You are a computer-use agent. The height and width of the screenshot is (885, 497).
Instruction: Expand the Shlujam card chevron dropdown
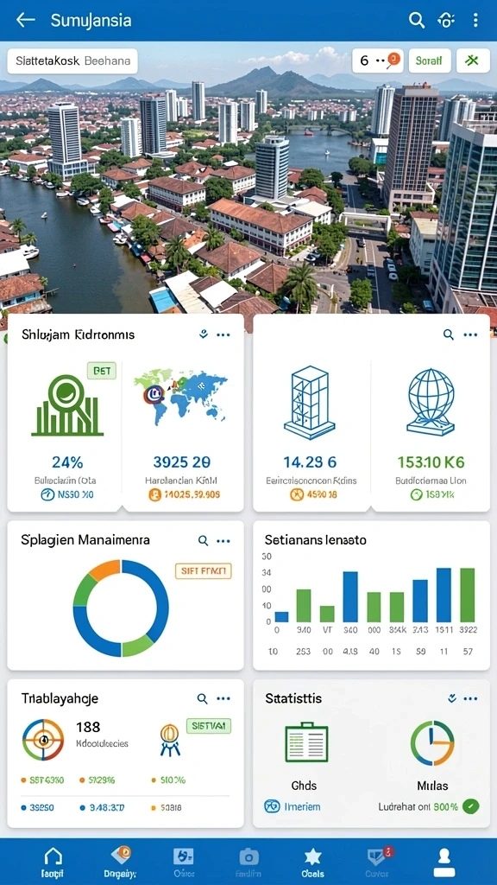[x=204, y=334]
